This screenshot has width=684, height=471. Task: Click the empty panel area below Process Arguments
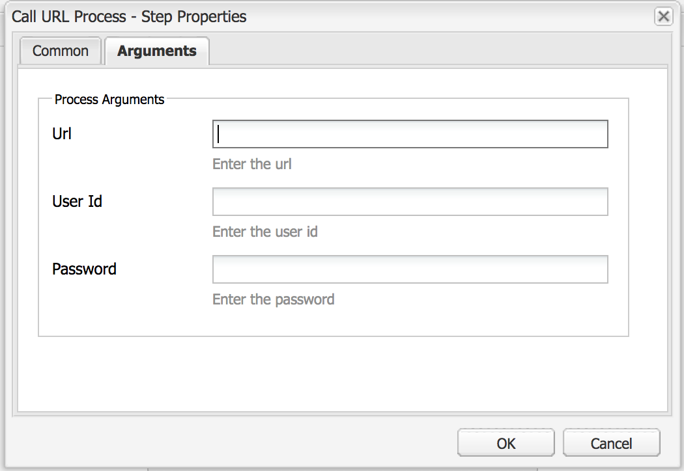(343, 374)
